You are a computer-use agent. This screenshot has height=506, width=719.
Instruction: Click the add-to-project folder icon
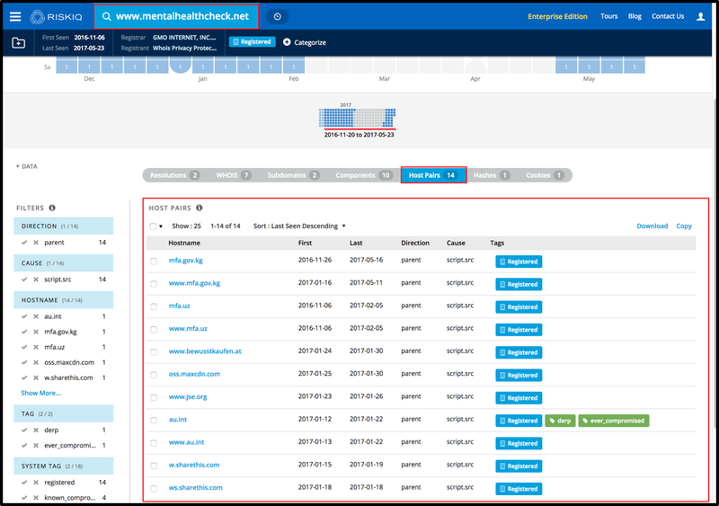click(18, 42)
